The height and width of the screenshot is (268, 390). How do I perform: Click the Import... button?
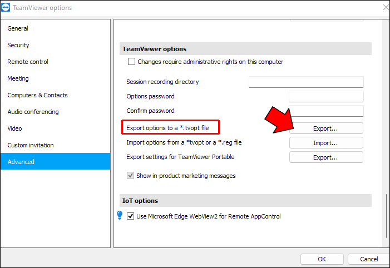(325, 143)
